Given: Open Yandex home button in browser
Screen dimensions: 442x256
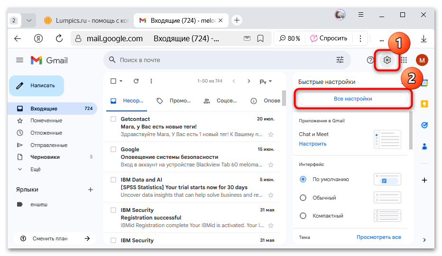Looking at the screenshot, I should tap(38, 38).
